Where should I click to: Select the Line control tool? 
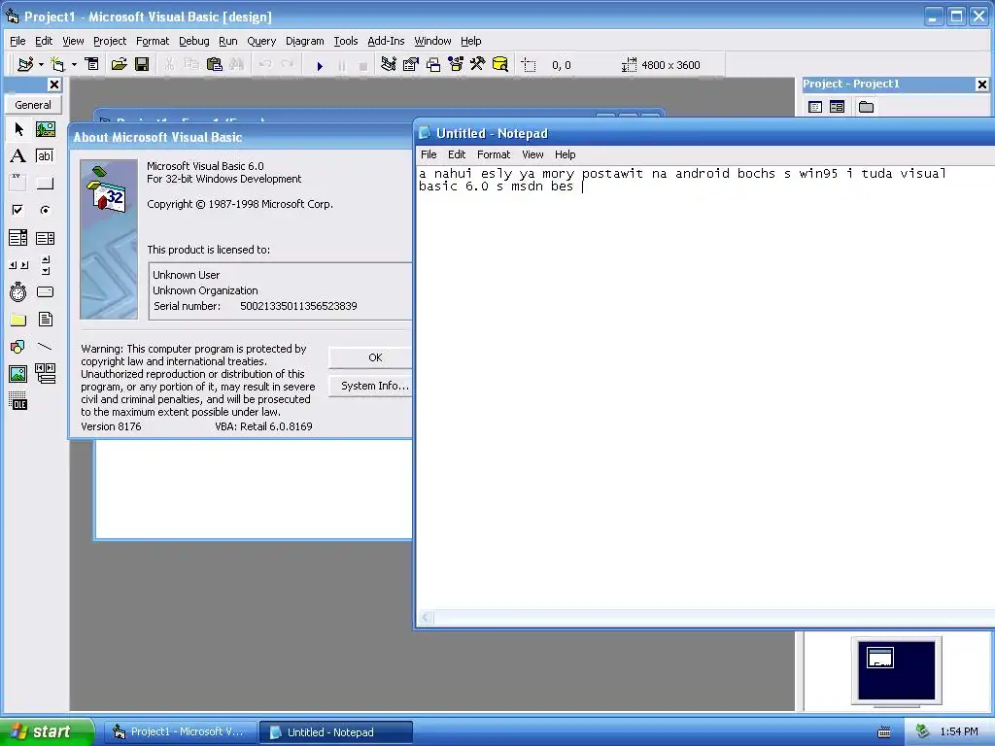[x=45, y=347]
